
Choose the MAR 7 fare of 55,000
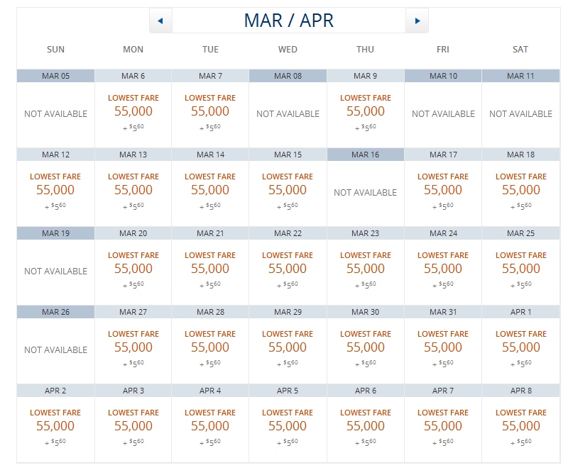point(210,111)
